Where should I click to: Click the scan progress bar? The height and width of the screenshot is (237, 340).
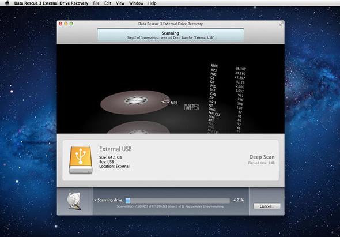[177, 201]
